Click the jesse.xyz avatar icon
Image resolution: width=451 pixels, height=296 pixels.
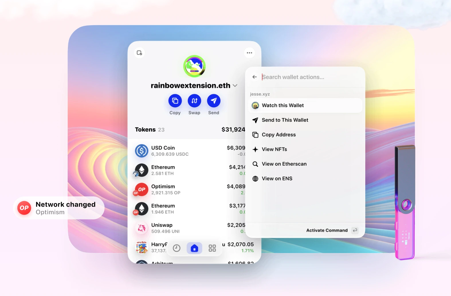coord(255,105)
